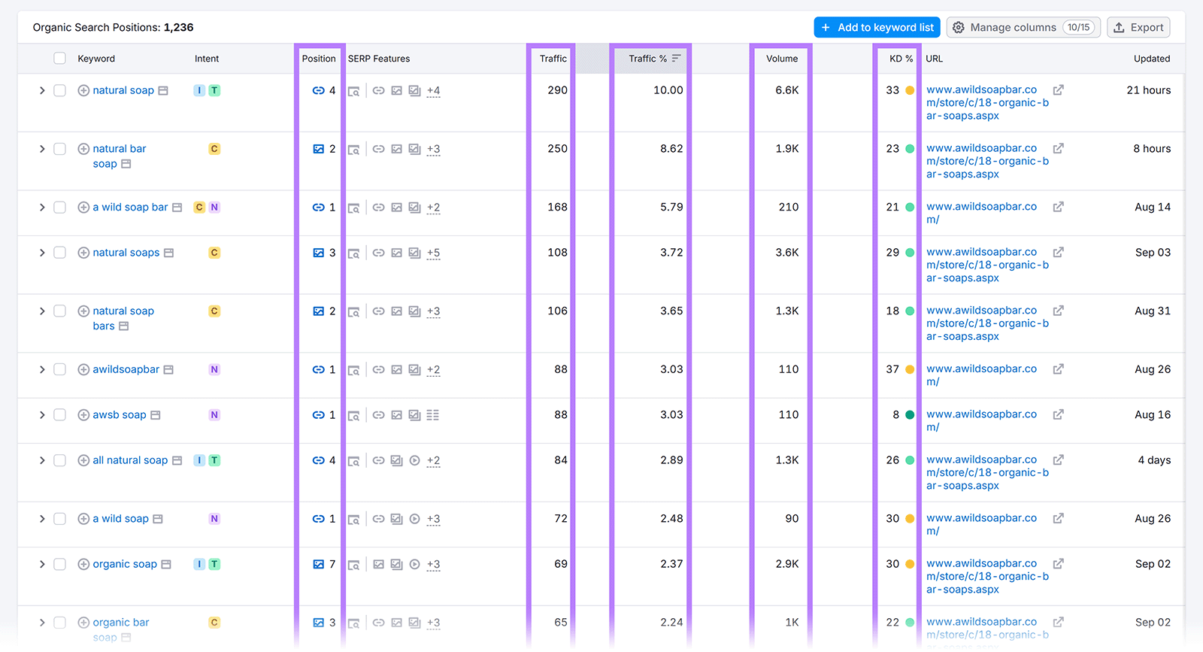This screenshot has width=1203, height=652.
Task: Check the select-all checkbox in header
Action: point(60,59)
